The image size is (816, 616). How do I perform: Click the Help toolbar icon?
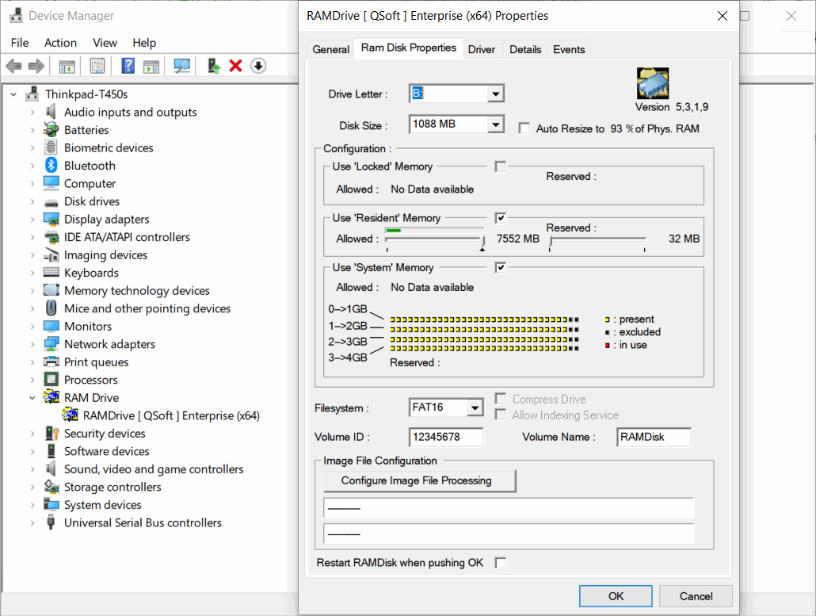pyautogui.click(x=128, y=66)
